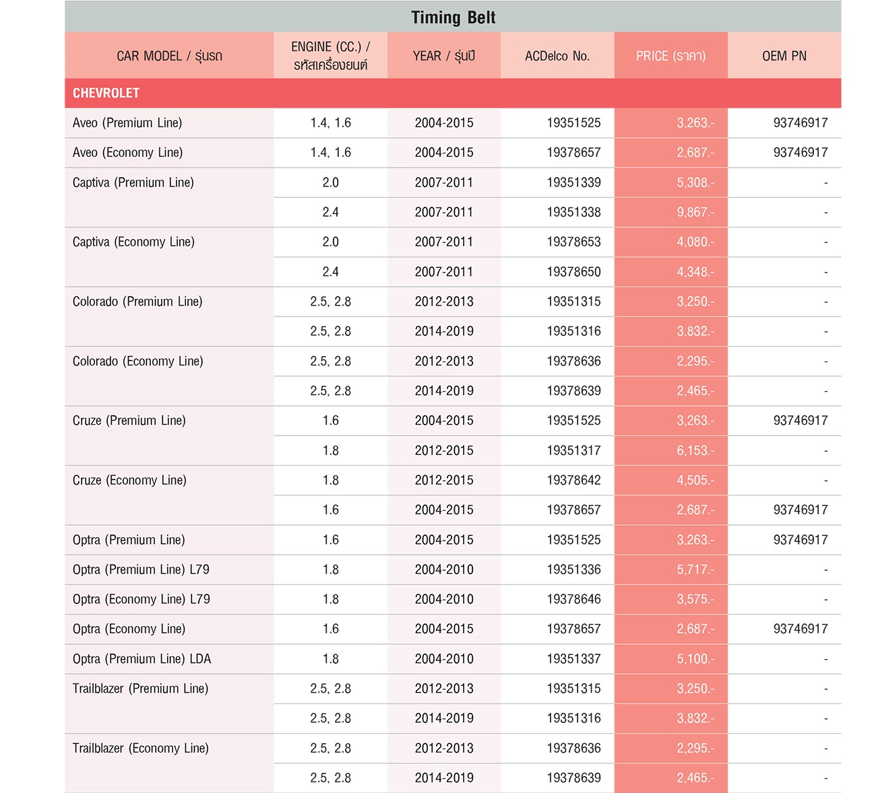Image resolution: width=876 pixels, height=793 pixels.
Task: Select the price 2,687.- in Aveo Economy row
Action: [695, 152]
